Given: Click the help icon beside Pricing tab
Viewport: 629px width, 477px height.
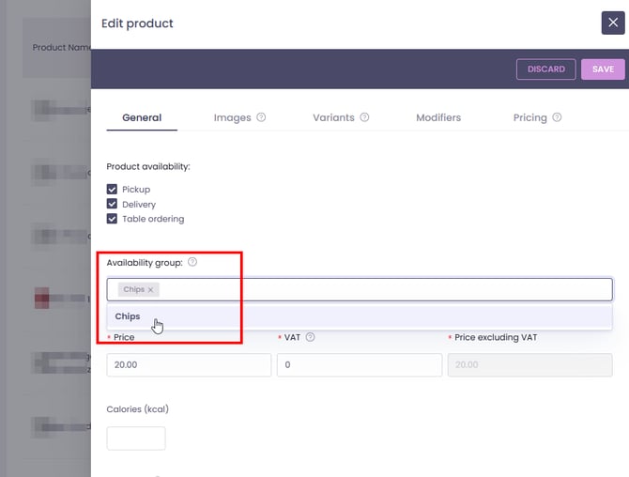Looking at the screenshot, I should pos(557,117).
